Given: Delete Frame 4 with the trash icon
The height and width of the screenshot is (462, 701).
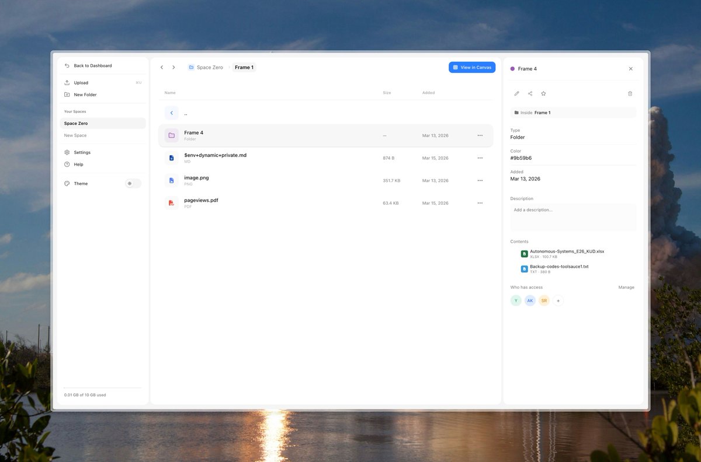Looking at the screenshot, I should point(630,93).
